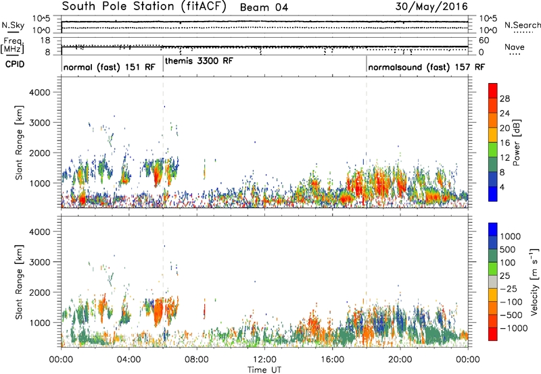
Task: Click the '16:00' time tick label
Action: point(332,360)
